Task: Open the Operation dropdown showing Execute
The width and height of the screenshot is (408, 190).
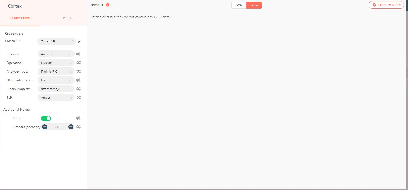Action: 56,63
